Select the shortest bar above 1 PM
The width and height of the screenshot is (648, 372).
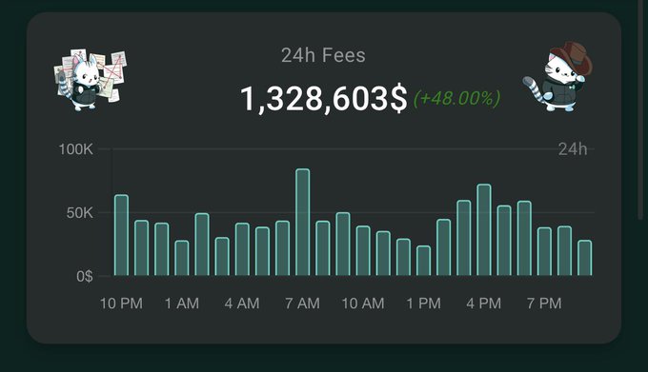[424, 261]
